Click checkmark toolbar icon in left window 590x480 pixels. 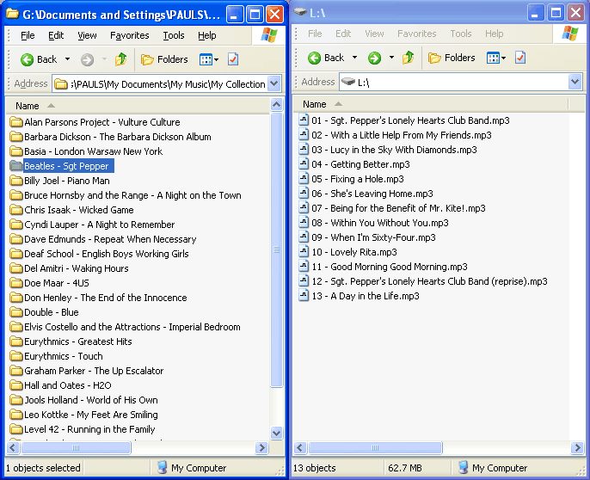coord(233,59)
